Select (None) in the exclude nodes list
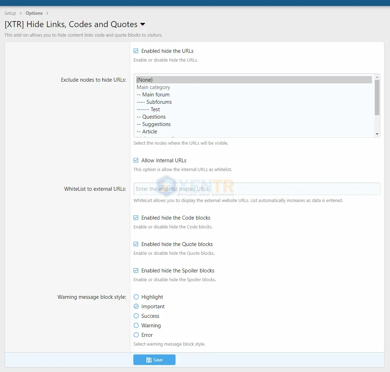 pyautogui.click(x=254, y=80)
